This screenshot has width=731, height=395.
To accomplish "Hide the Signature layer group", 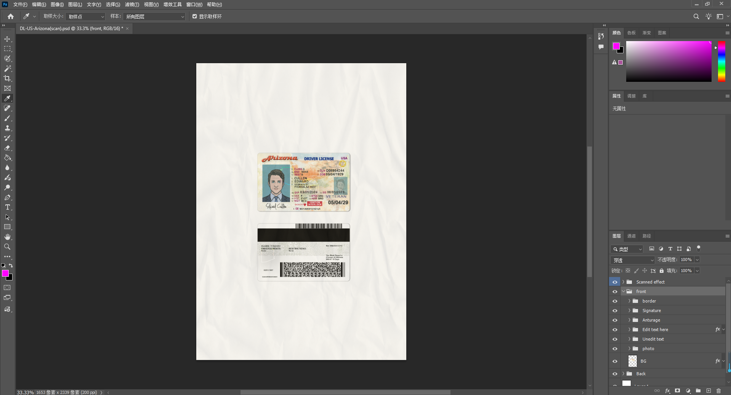I will (x=615, y=311).
